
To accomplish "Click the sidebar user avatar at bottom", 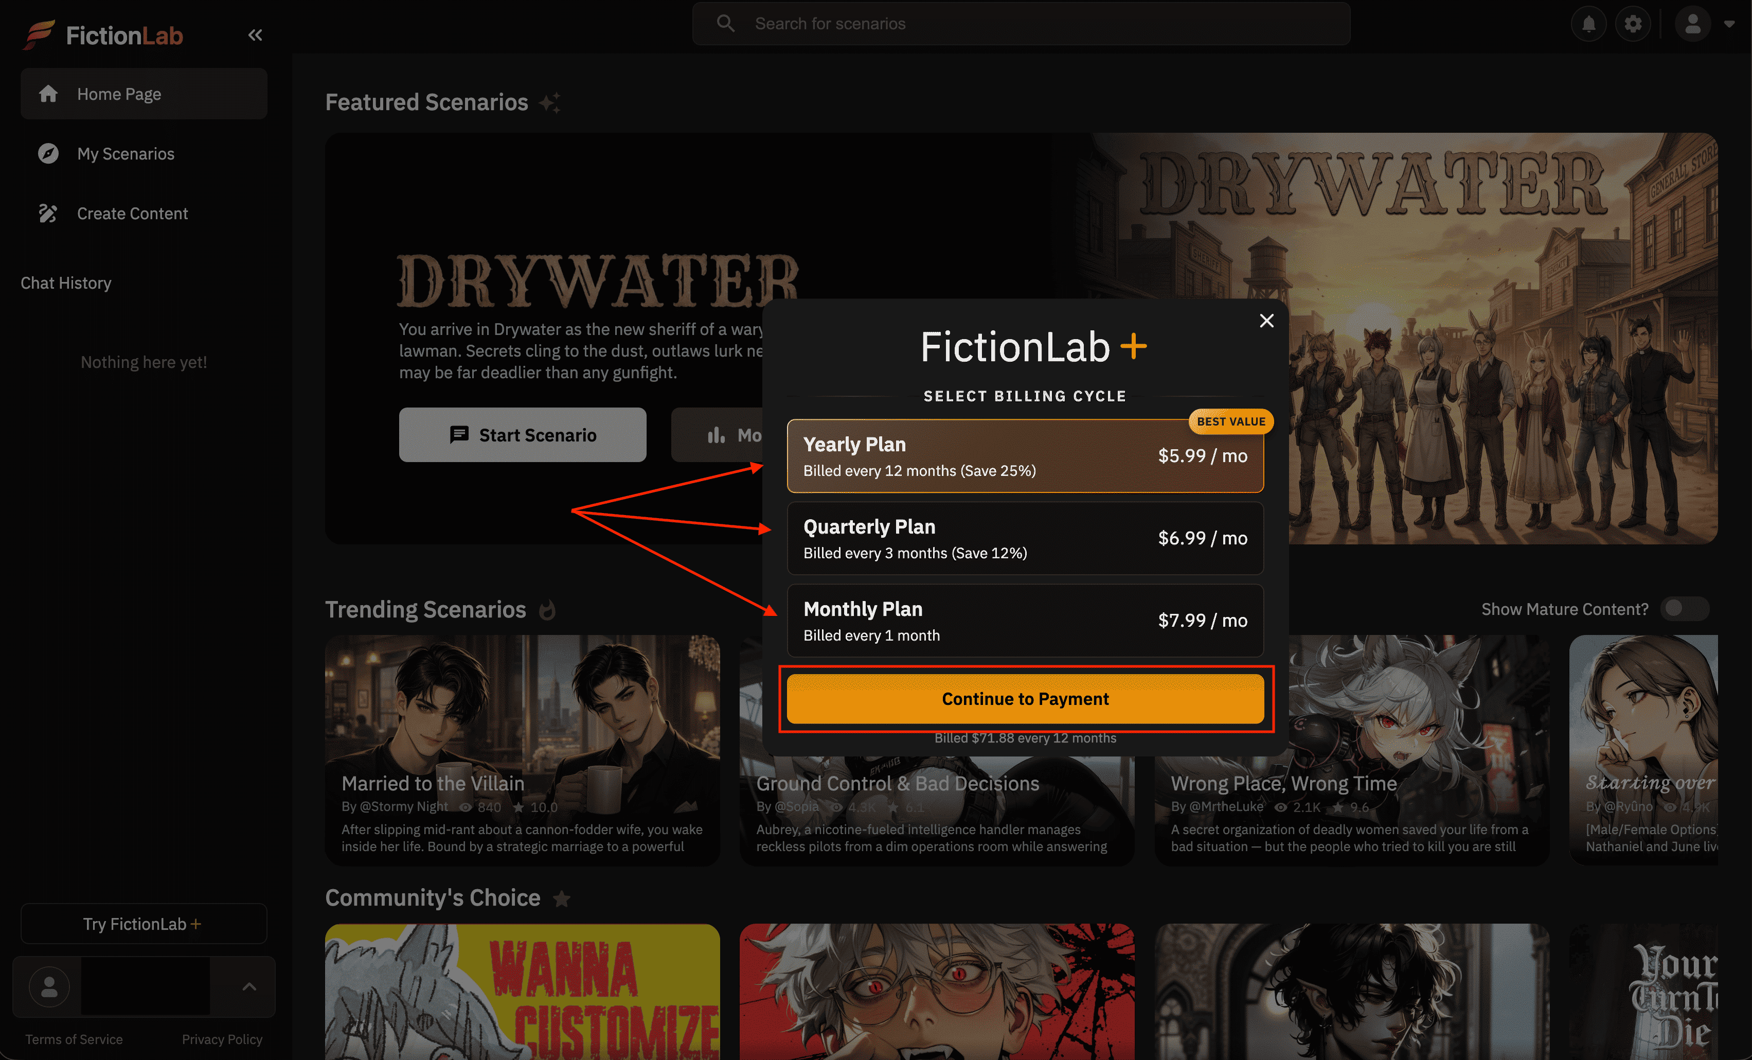I will tap(49, 987).
